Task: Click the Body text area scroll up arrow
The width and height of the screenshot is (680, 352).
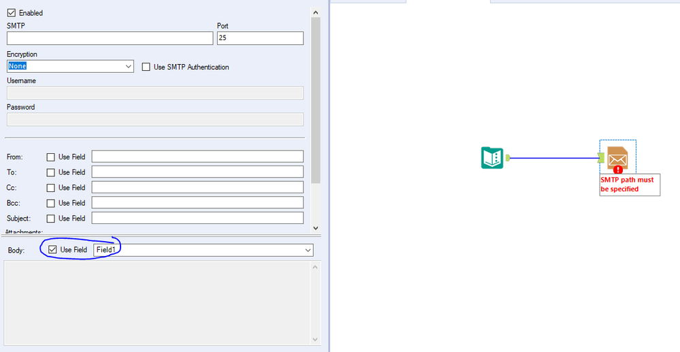Action: coord(315,266)
